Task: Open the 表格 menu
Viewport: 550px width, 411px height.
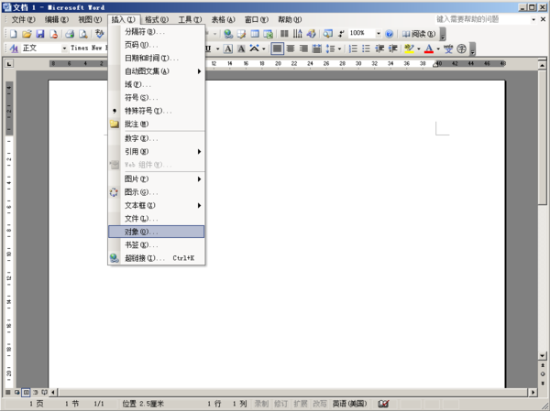Action: pyautogui.click(x=223, y=19)
